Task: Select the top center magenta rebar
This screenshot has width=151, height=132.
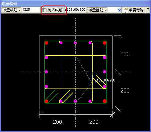Action: pyautogui.click(x=75, y=43)
